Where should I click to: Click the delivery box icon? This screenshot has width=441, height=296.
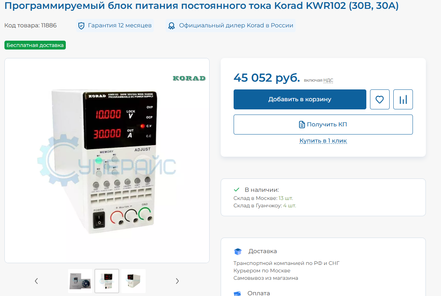click(238, 251)
